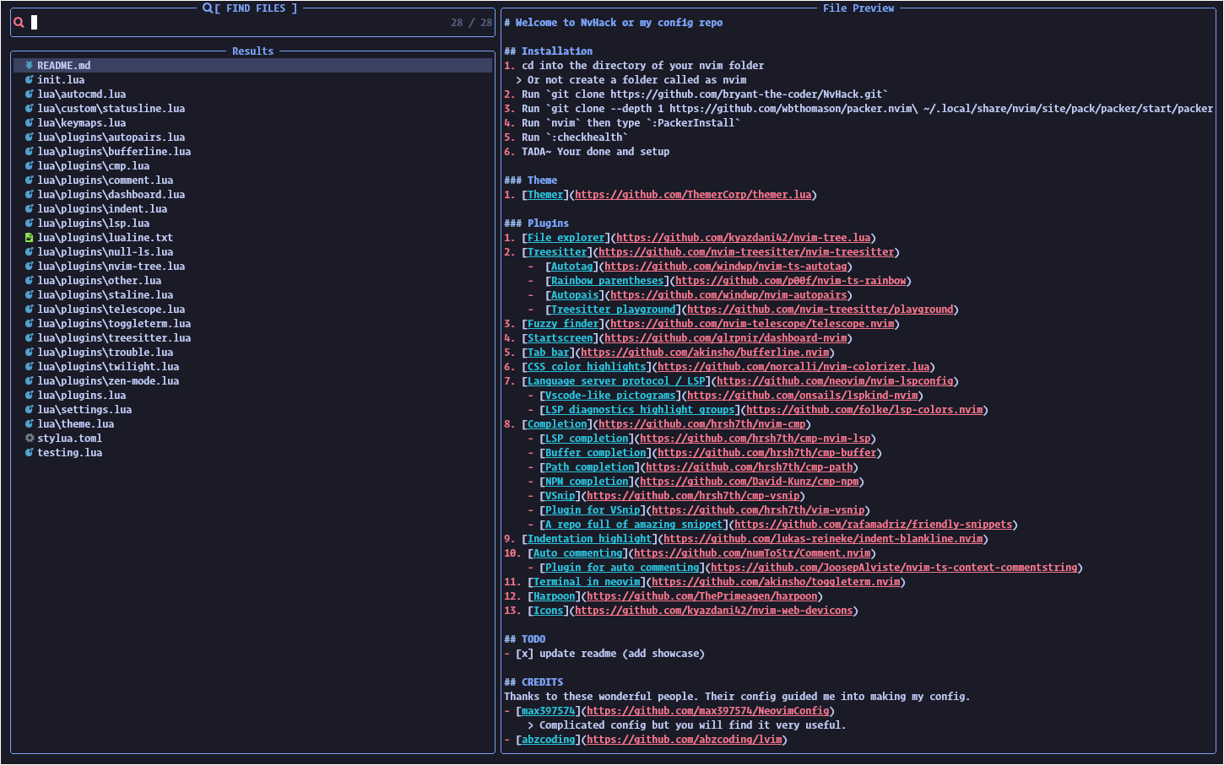Click the Icons link label
The image size is (1224, 765).
549,611
